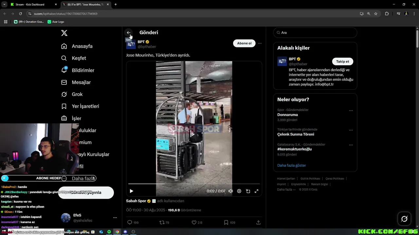
Task: Toggle picture-in-picture mode for the video
Action: [x=248, y=191]
